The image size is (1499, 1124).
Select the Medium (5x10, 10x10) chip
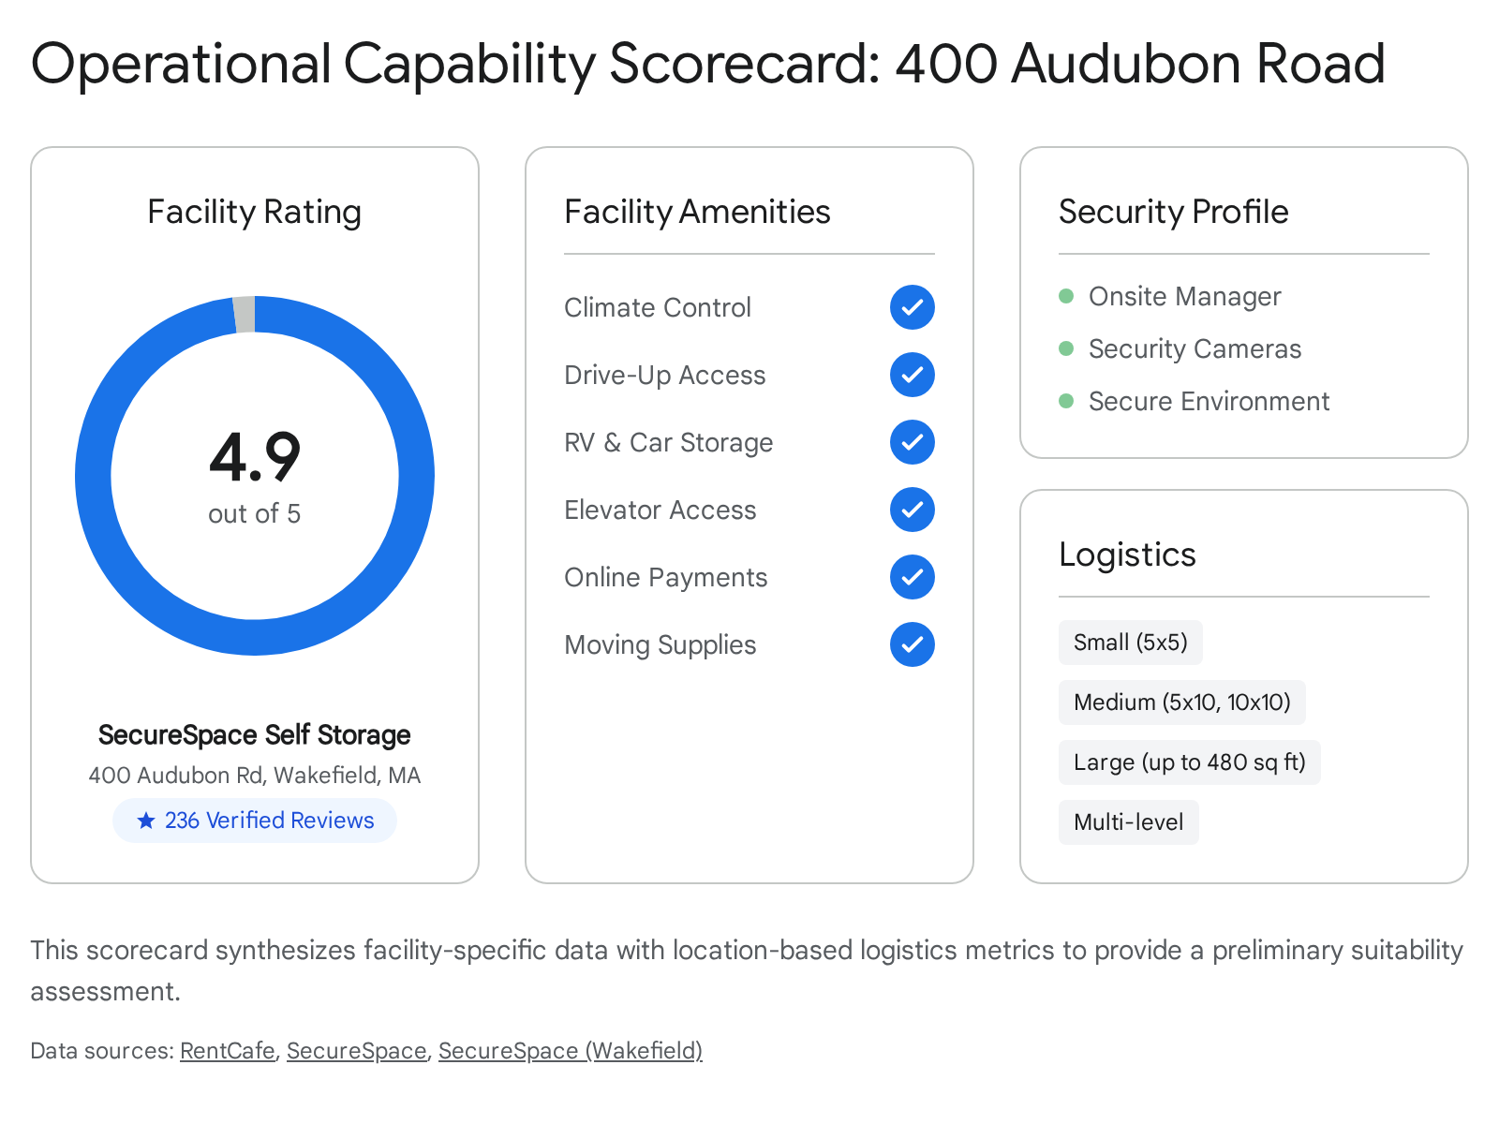1181,702
